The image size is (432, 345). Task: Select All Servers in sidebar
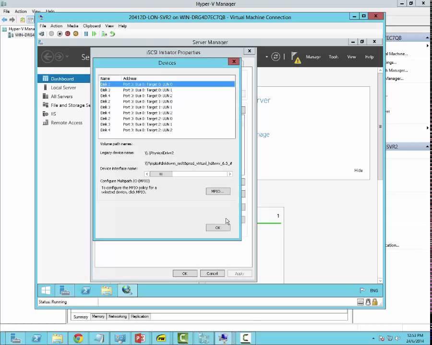(x=64, y=96)
